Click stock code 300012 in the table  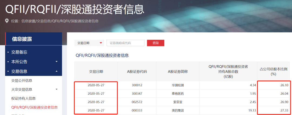(137, 85)
